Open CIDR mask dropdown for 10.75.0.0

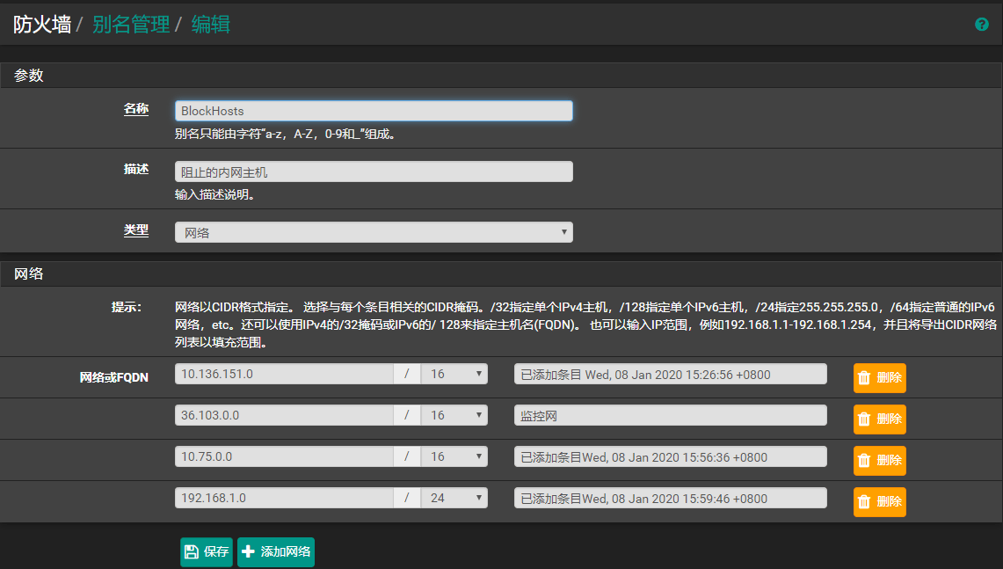[x=454, y=456]
